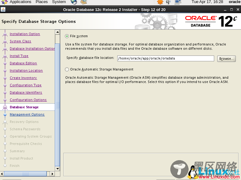Click the bullet beside Configuration Options
Viewport: 241px width, 180px height.
coord(5,100)
